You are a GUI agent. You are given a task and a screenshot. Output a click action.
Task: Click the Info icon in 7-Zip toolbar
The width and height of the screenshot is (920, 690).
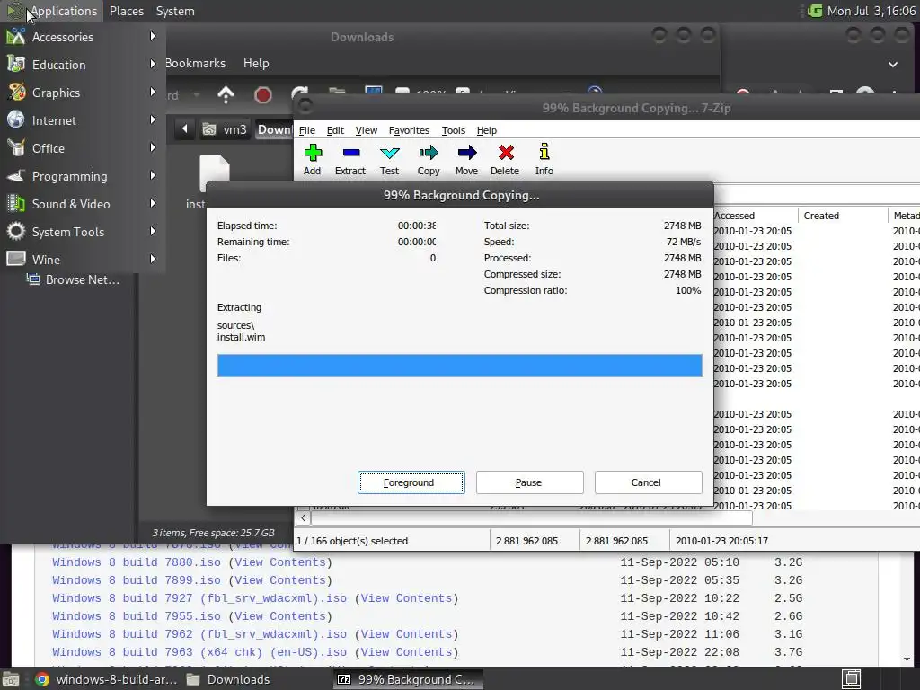coord(544,152)
